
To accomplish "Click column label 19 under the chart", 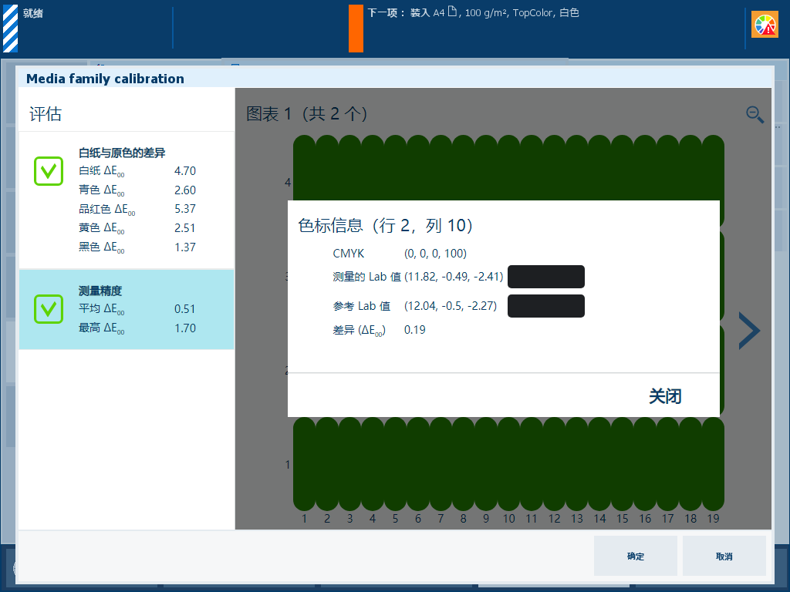I will (713, 519).
